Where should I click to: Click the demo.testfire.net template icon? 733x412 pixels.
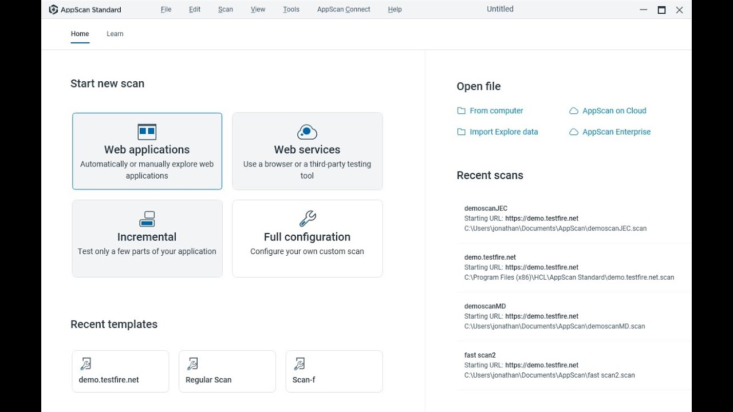85,364
